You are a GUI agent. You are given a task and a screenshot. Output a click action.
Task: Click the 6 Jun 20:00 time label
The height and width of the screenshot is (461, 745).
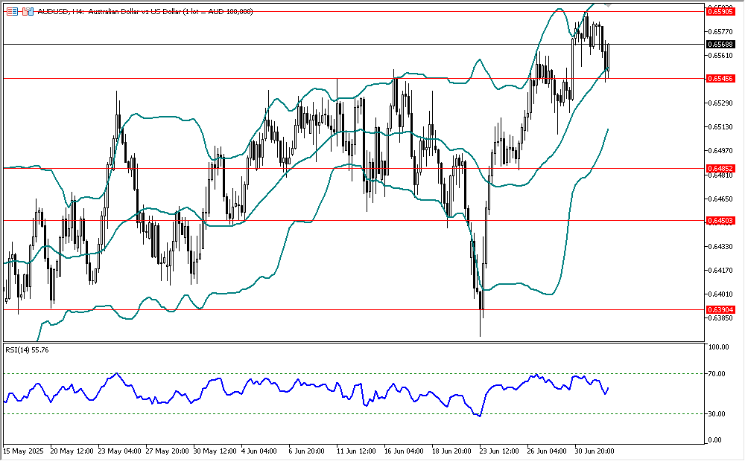pyautogui.click(x=307, y=451)
